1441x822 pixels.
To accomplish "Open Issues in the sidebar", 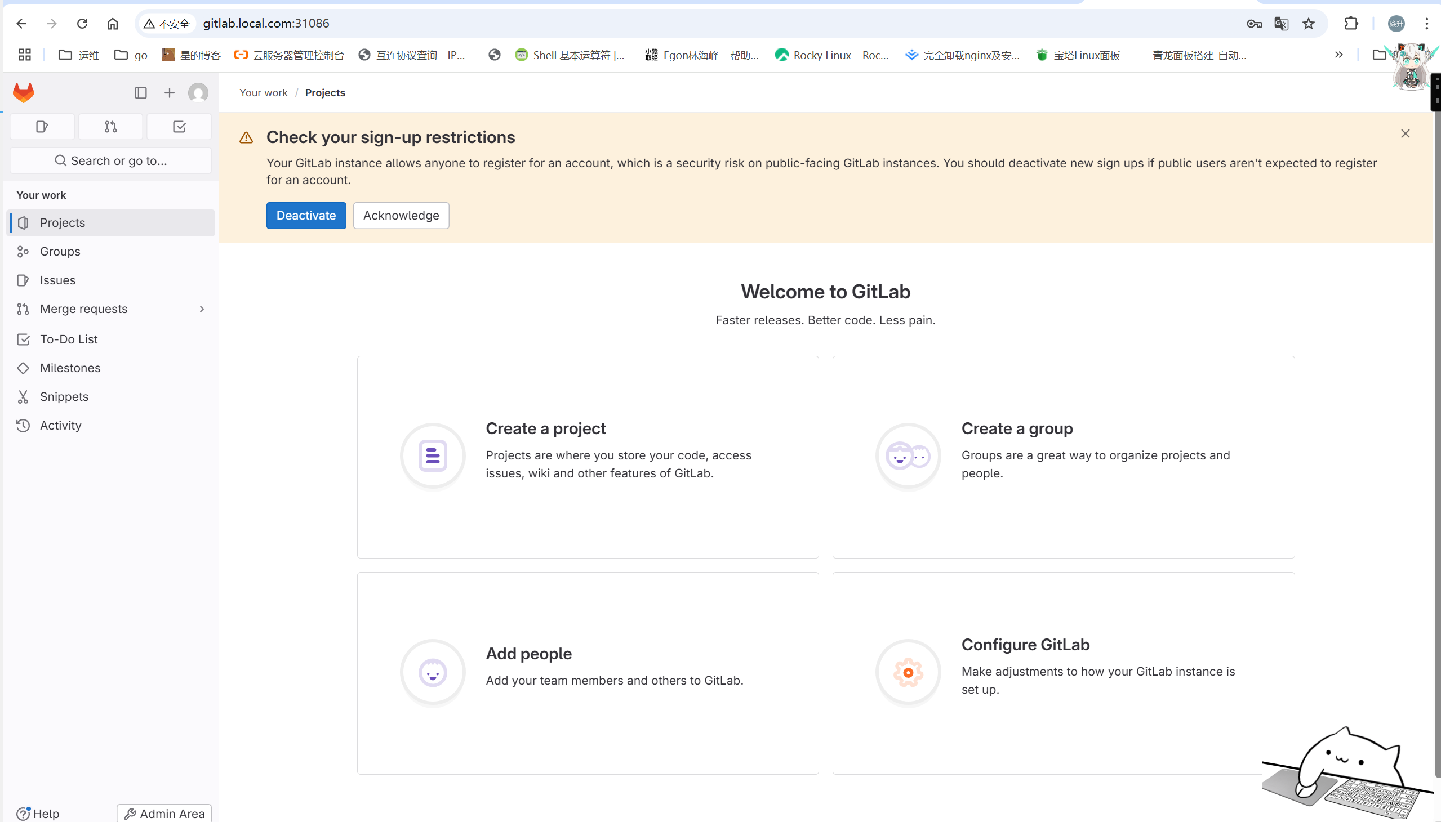I will [112, 280].
